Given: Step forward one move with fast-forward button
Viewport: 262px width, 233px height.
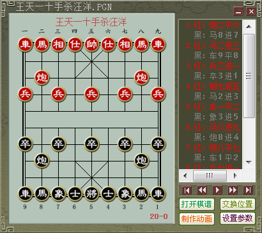Looking at the screenshot, I should pyautogui.click(x=233, y=190).
